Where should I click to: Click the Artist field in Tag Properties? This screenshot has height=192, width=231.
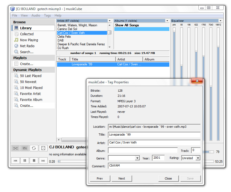[154, 142]
